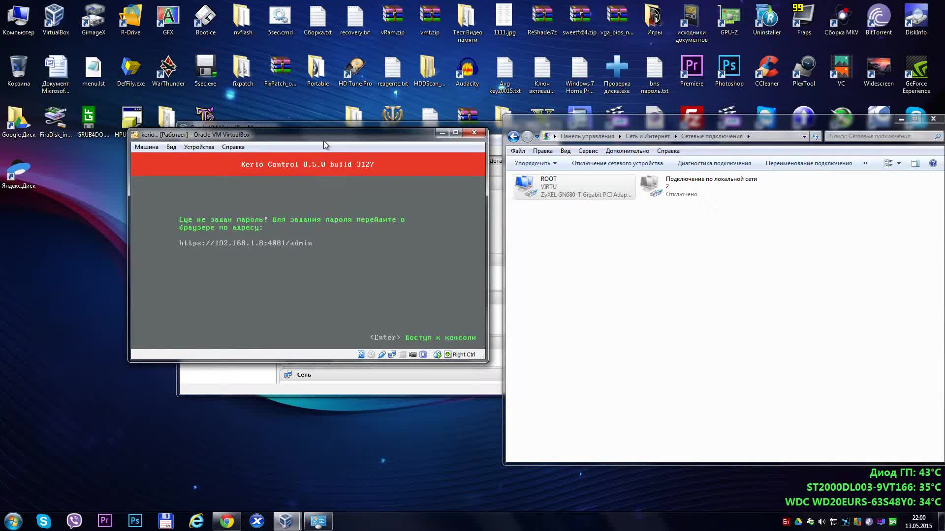Viewport: 945px width, 531px height.
Task: Click the video capture icon in VirtualBox status bar
Action: coord(412,354)
